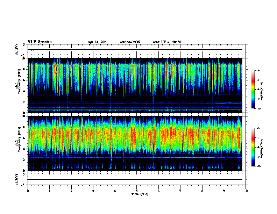Click the "start UT = 20:50: 1" header text
Screen dimensions: 277x214
tap(169, 42)
